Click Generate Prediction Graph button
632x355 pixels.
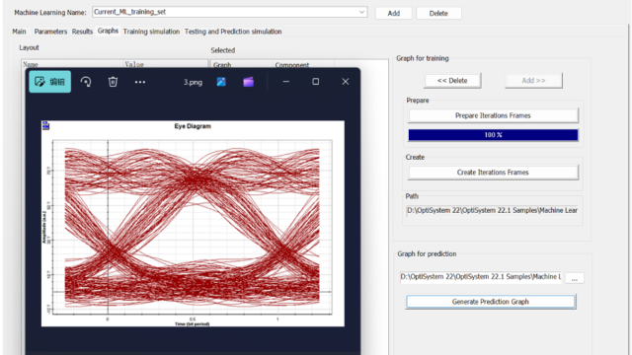[x=491, y=302]
